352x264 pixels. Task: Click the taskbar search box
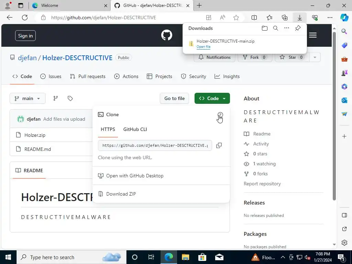[71, 257]
